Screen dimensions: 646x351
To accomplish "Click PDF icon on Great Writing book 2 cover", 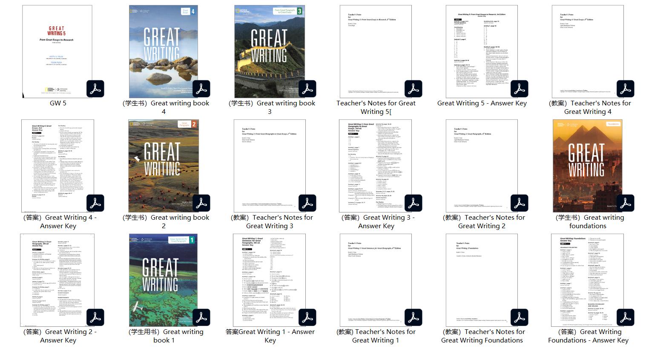I will pyautogui.click(x=201, y=204).
